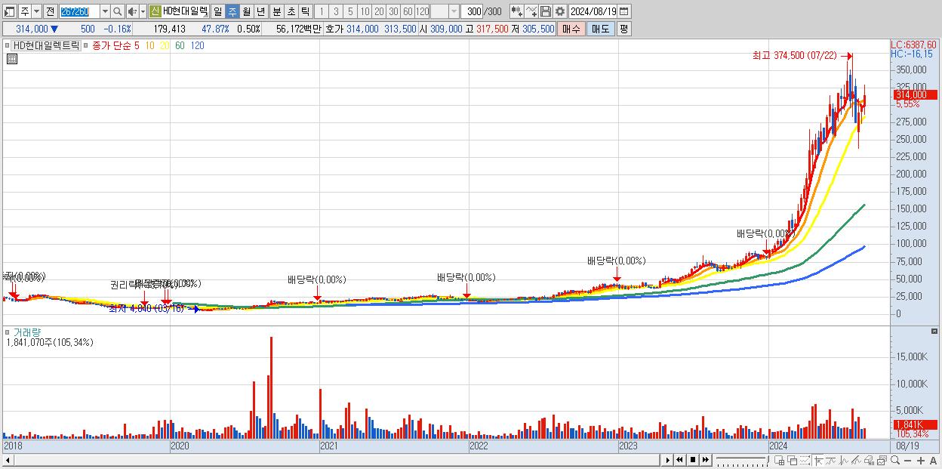Click the blue moving average 120 label

pyautogui.click(x=197, y=45)
